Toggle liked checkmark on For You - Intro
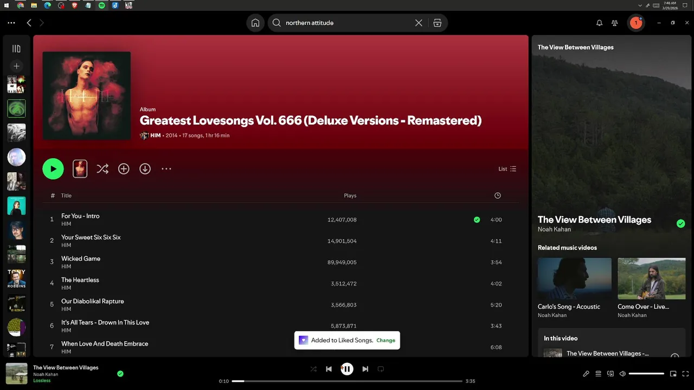 click(477, 219)
